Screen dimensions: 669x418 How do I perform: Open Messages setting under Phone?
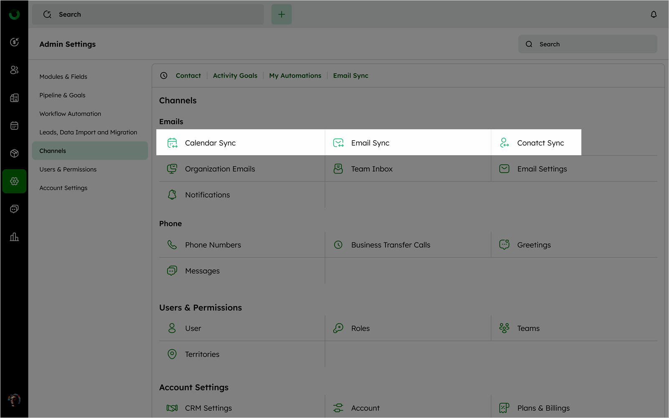(242, 271)
